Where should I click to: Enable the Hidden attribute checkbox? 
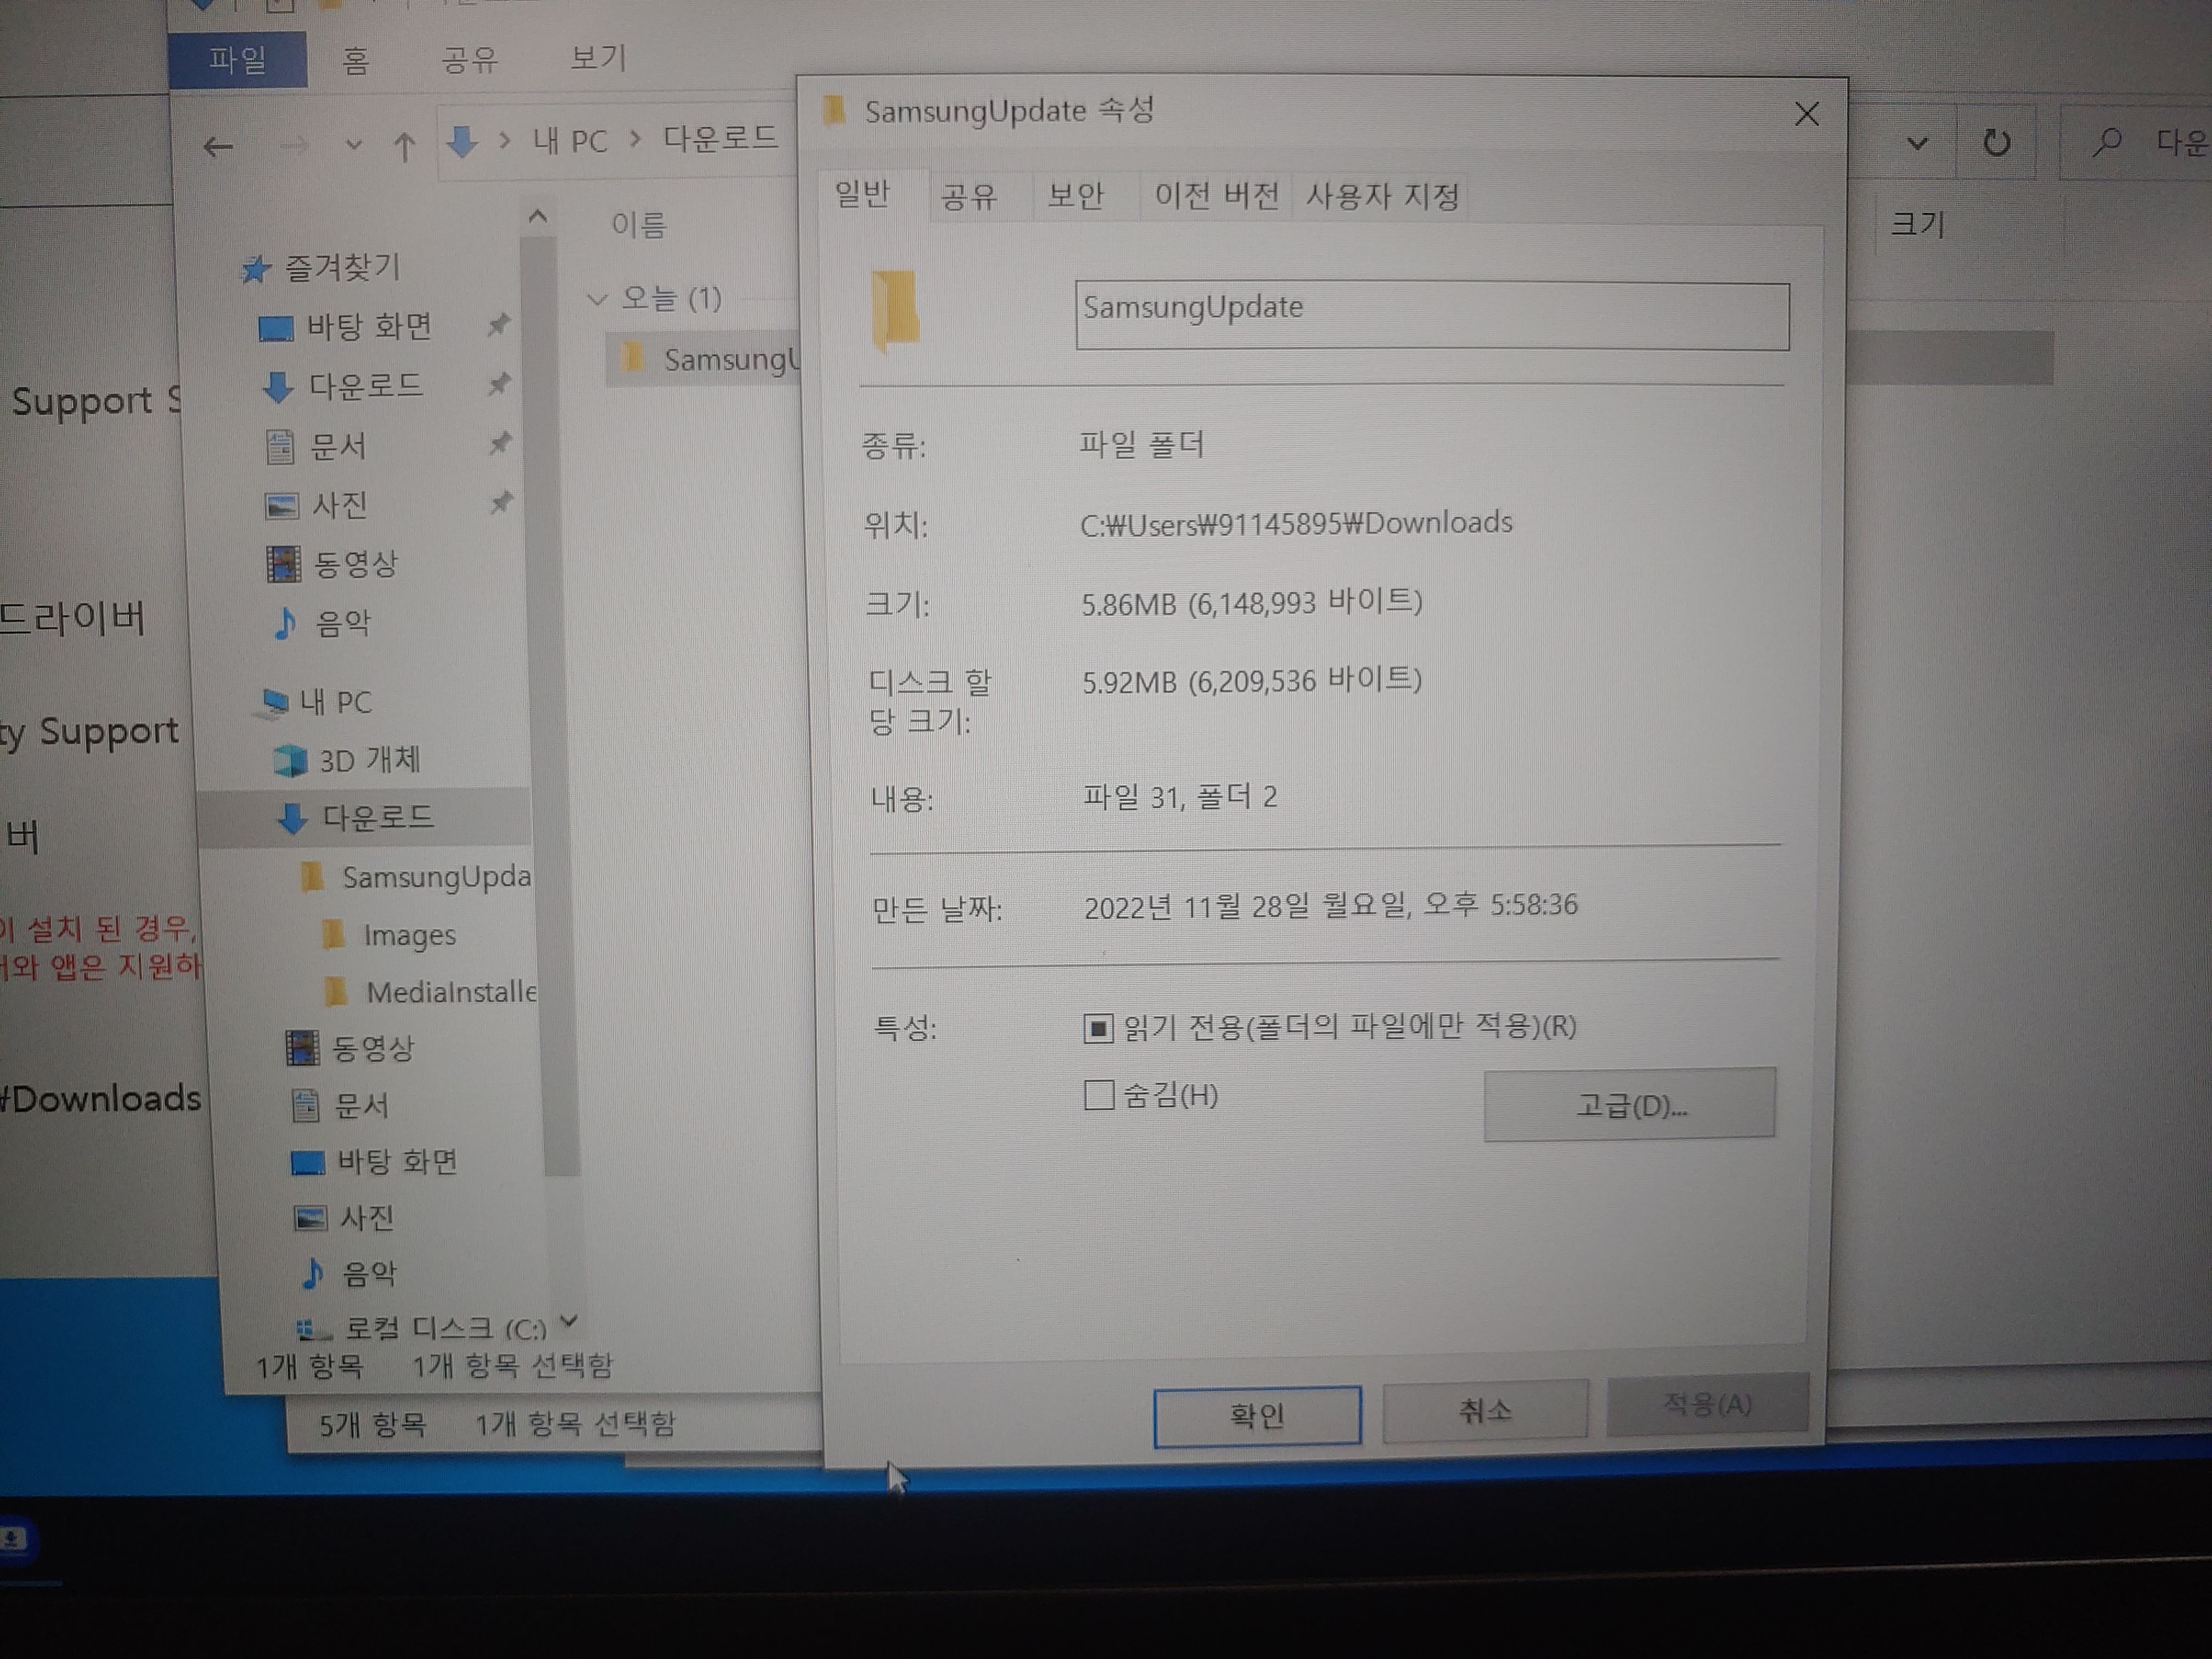pyautogui.click(x=1098, y=1095)
